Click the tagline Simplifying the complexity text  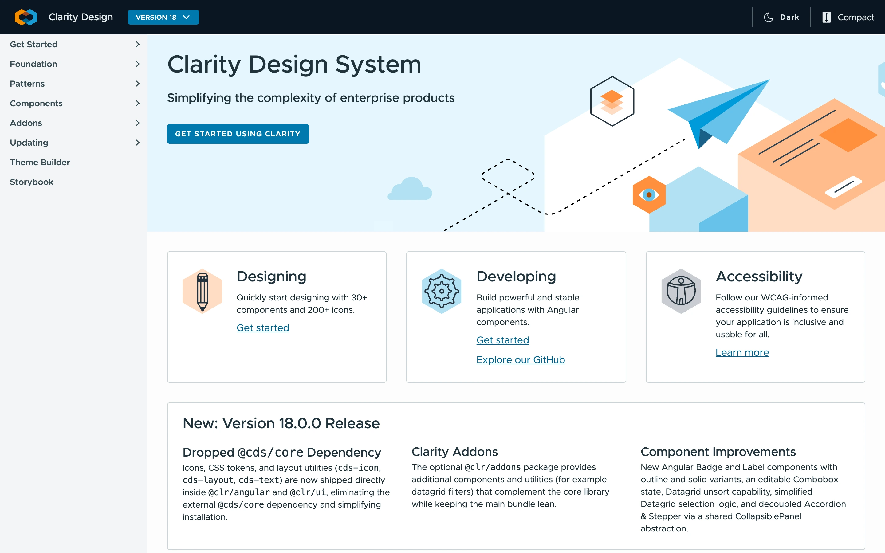click(x=311, y=98)
